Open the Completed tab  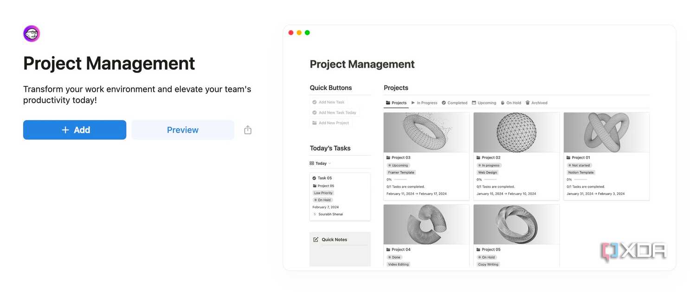pyautogui.click(x=455, y=103)
